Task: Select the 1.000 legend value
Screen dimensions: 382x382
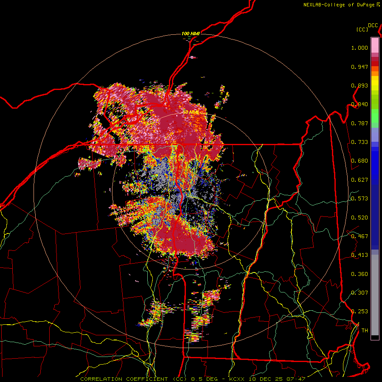Action: pos(360,48)
